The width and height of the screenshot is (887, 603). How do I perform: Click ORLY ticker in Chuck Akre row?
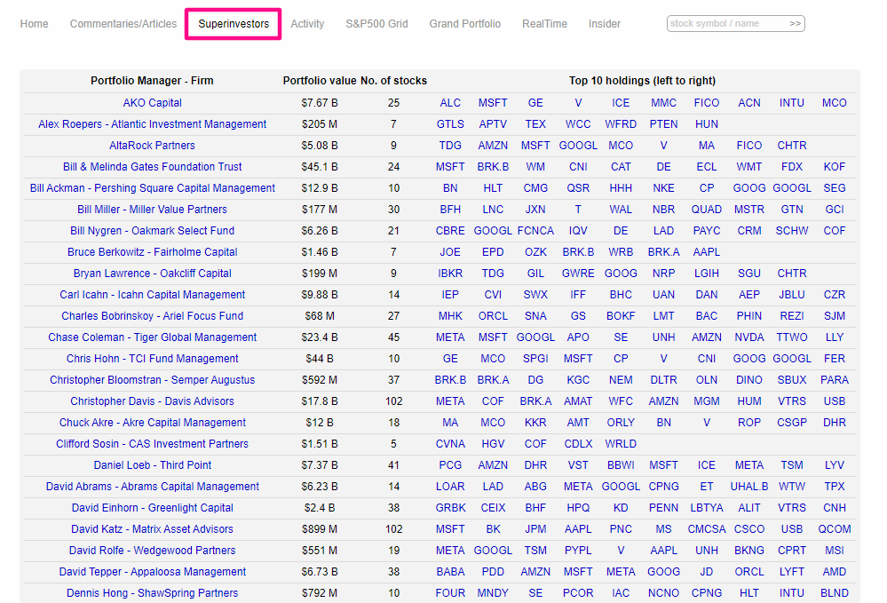point(621,423)
